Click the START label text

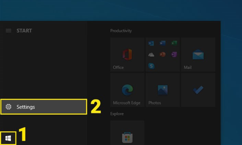point(24,31)
